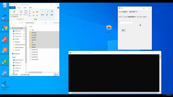This screenshot has height=97, width=173.
Task: Click the Copy path icon below scissors
Action: (29, 13)
